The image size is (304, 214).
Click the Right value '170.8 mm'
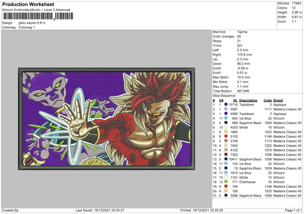tap(245, 55)
